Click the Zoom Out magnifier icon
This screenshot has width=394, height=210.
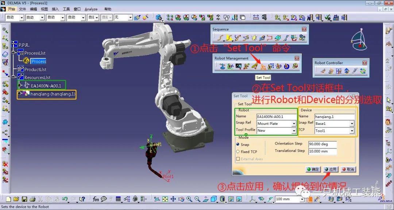click(197, 199)
